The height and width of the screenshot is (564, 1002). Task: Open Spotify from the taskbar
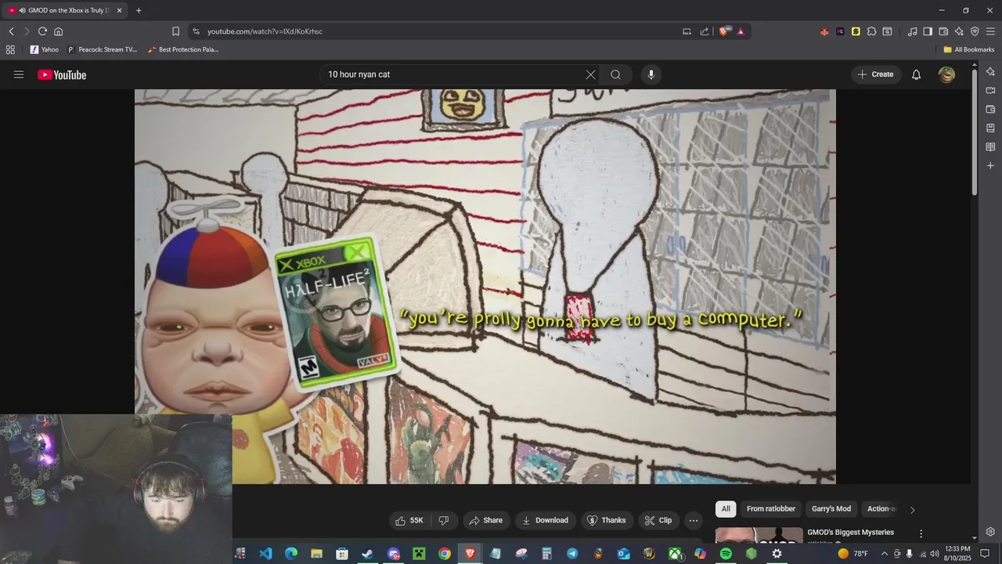coord(726,553)
